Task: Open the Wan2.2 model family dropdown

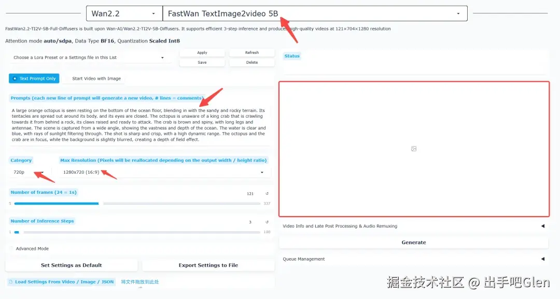Action: pos(124,13)
